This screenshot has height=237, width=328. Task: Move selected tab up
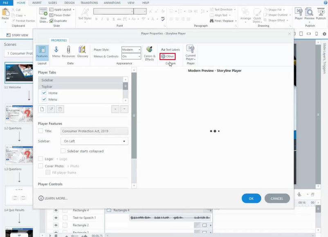(x=115, y=109)
